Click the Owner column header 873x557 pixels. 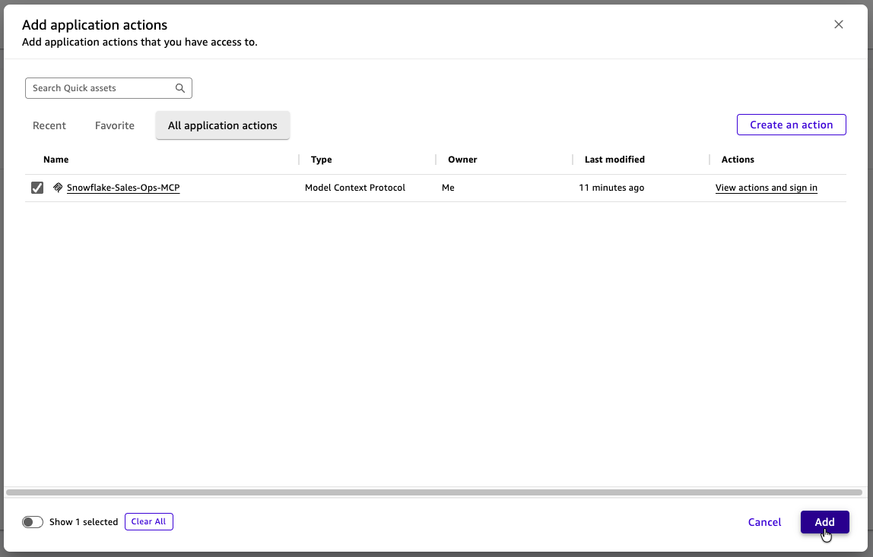[x=462, y=160]
